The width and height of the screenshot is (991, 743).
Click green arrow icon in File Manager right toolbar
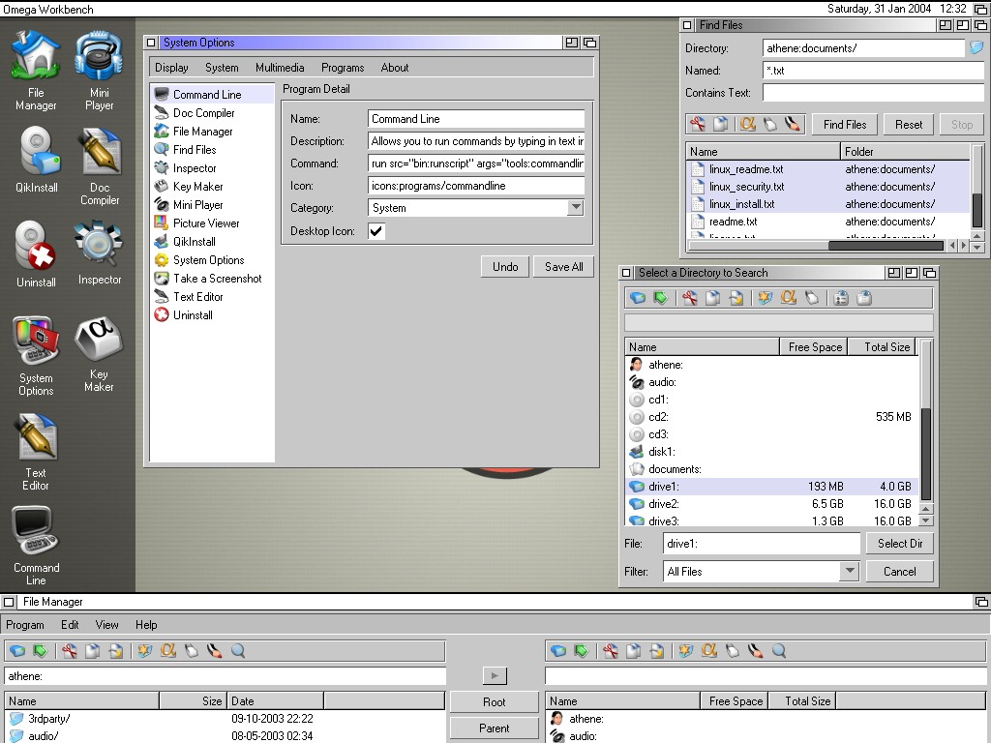coord(581,651)
